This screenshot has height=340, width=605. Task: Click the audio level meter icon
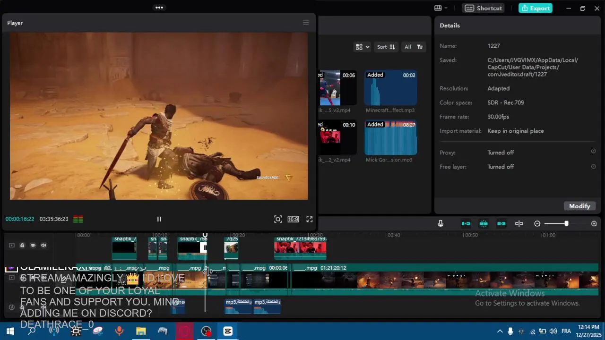click(78, 219)
